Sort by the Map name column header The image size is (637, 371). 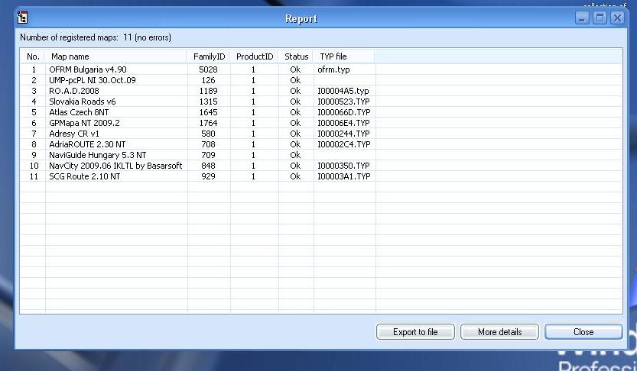[115, 56]
